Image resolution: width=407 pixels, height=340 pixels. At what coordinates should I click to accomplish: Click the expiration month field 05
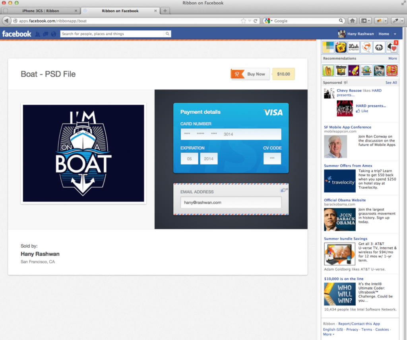(189, 159)
